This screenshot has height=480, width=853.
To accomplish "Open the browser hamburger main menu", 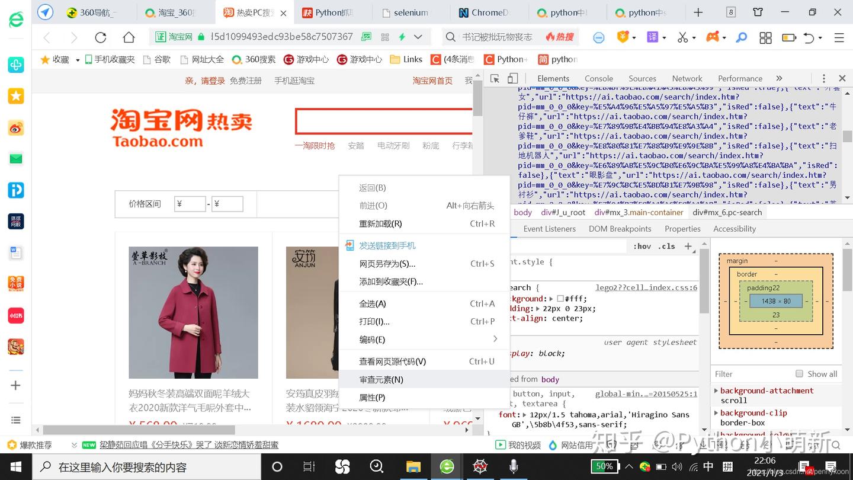I will [x=839, y=37].
